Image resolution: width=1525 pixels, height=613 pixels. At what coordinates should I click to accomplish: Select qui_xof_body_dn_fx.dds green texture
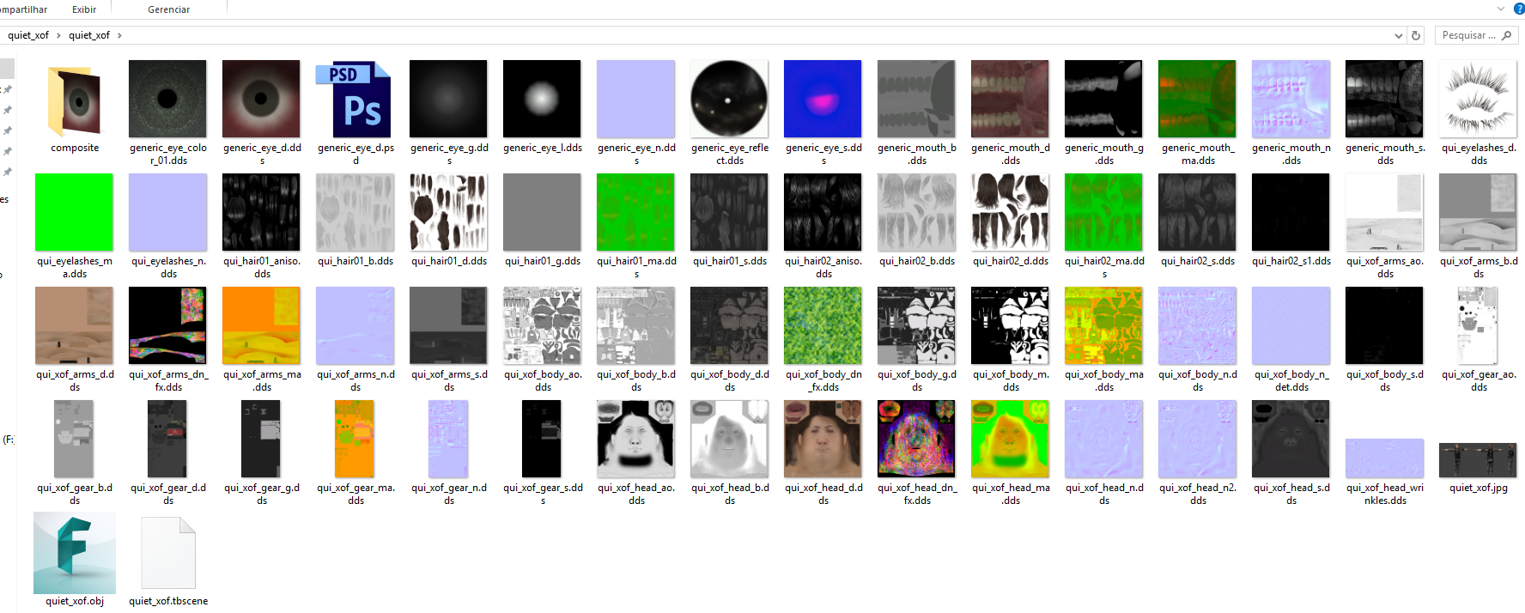point(823,325)
